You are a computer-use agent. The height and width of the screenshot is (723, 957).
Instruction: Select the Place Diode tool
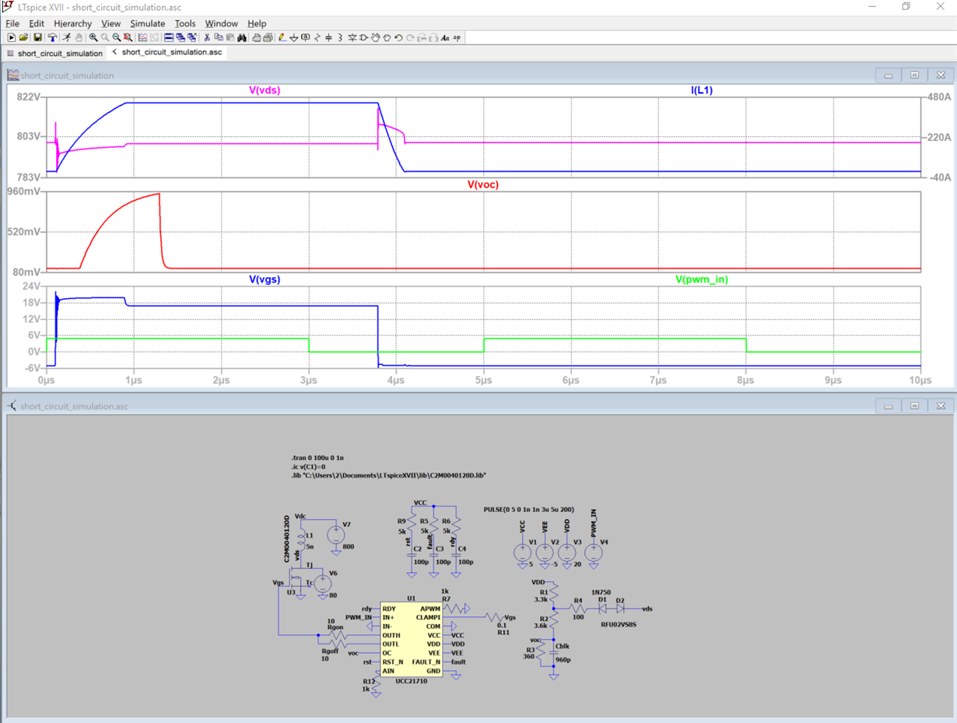point(352,37)
